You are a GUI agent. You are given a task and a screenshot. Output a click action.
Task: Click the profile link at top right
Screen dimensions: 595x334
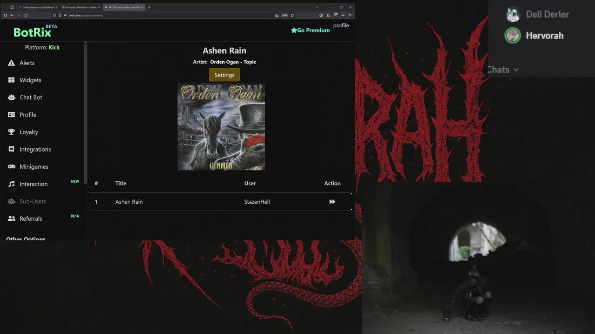(341, 26)
